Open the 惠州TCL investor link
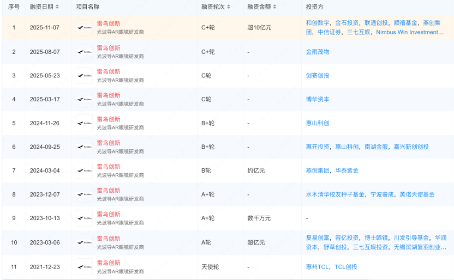The height and width of the screenshot is (280, 454). (x=318, y=267)
